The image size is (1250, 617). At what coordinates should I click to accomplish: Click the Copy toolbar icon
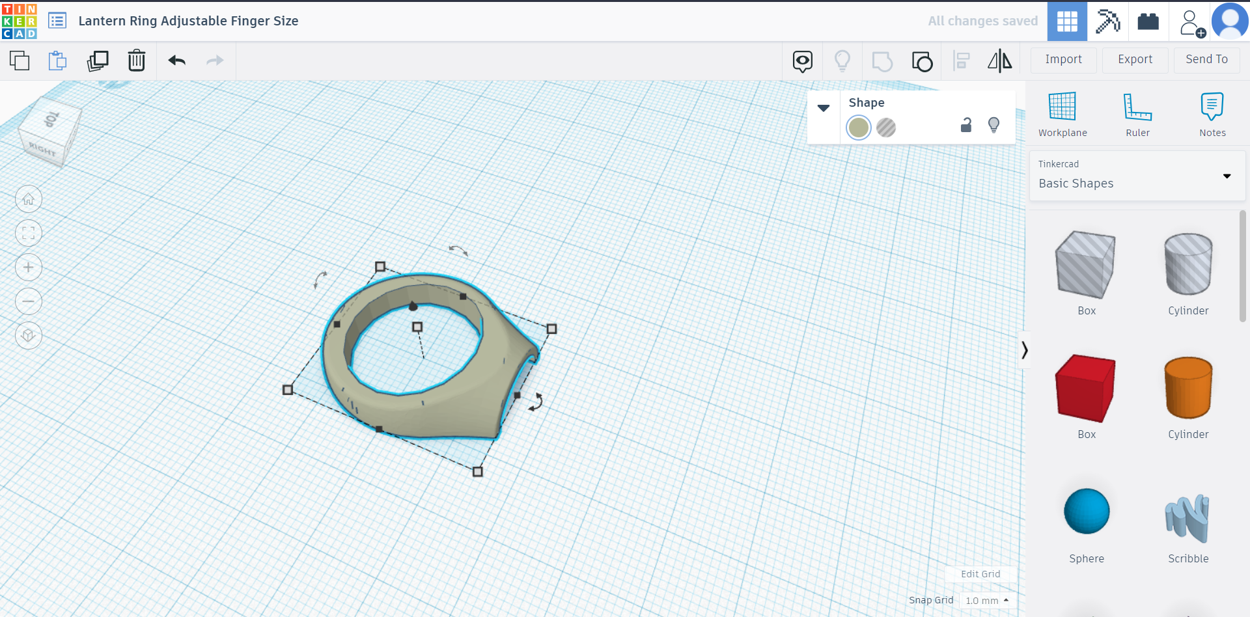tap(20, 61)
